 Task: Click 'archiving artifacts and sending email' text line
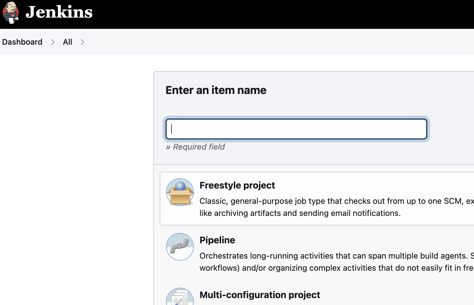pos(300,213)
